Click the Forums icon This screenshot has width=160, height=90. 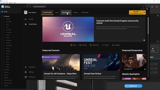tap(103, 45)
